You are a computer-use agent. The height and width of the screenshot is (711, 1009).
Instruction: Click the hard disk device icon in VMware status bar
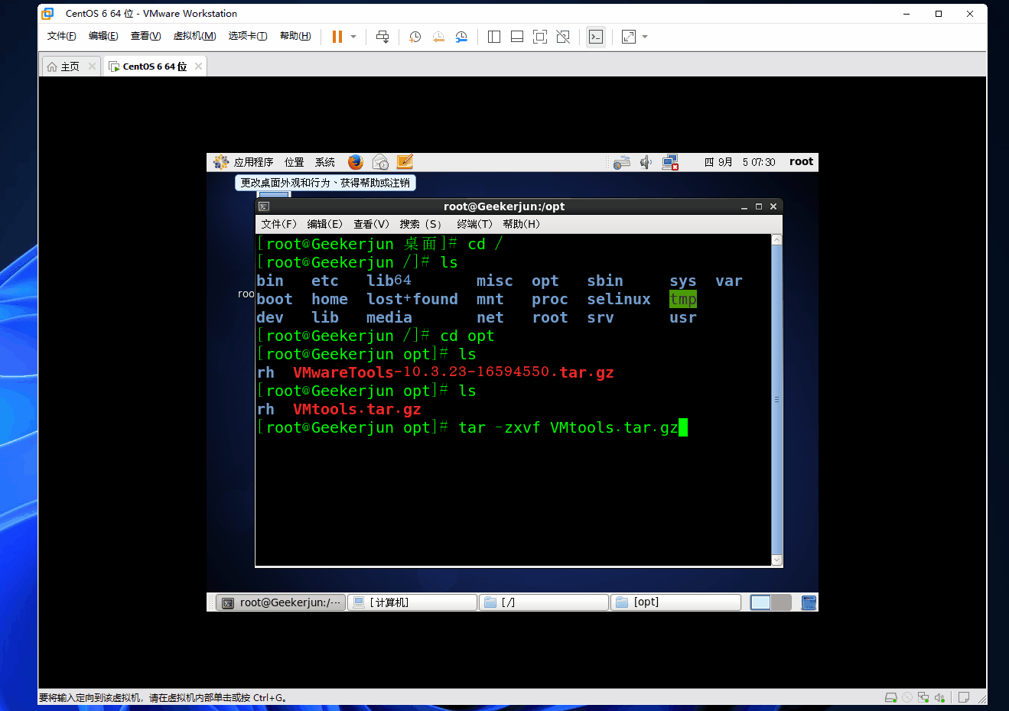coord(891,697)
